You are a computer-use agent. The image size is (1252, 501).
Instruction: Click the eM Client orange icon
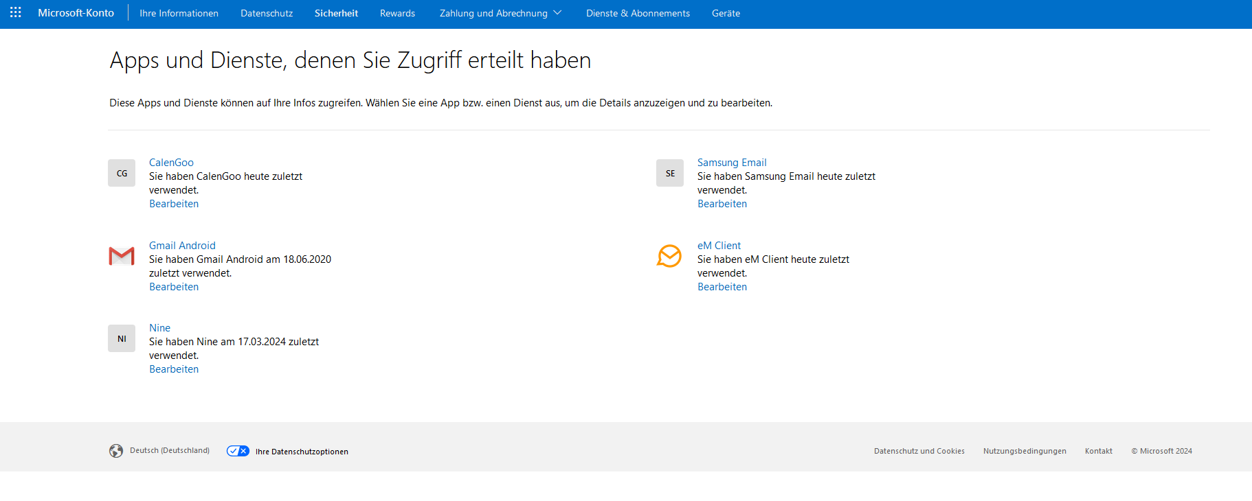pos(669,256)
